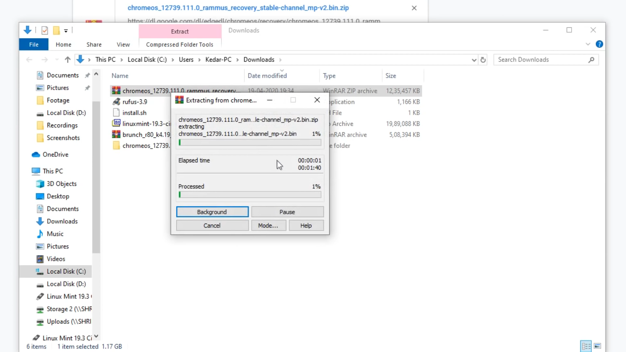Click the New Folder quick access icon
This screenshot has height=352, width=626.
56,30
